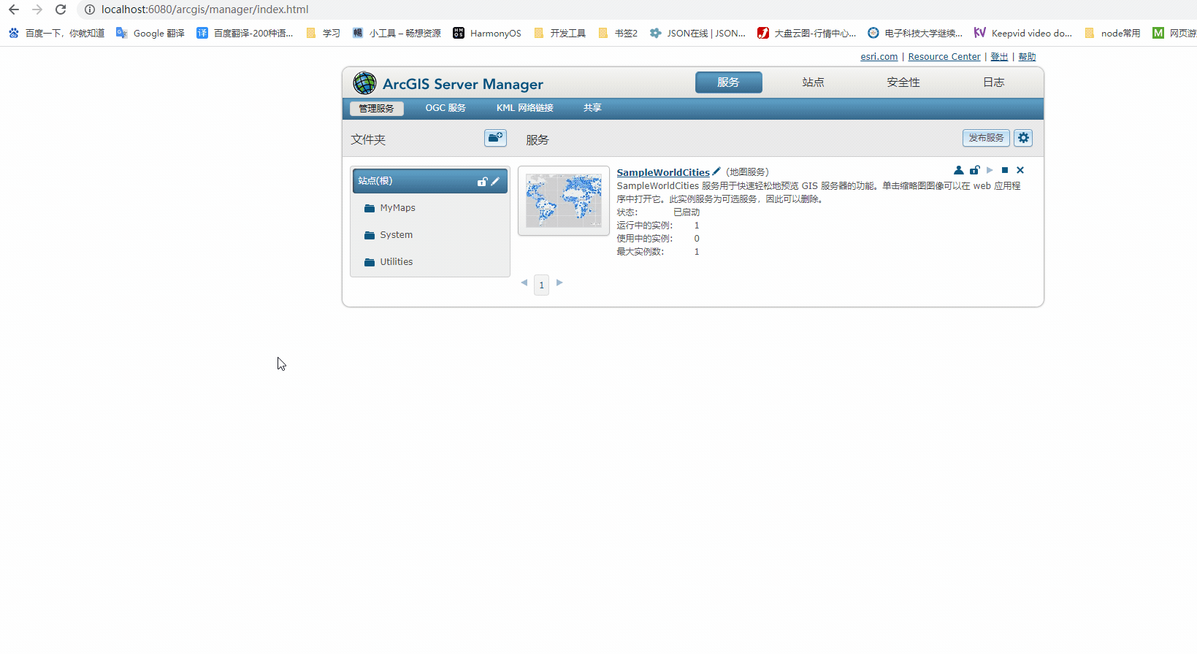This screenshot has height=654, width=1197.
Task: Select the 共享 subtab
Action: [x=592, y=108]
